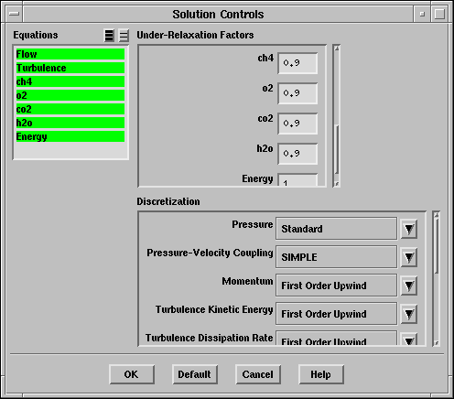Click the co2 under-relaxation factor field

click(297, 124)
